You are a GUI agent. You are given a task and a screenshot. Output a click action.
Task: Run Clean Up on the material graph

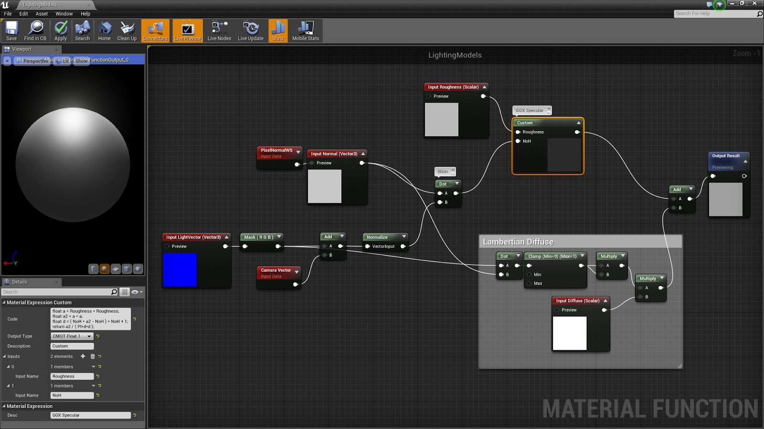(127, 30)
